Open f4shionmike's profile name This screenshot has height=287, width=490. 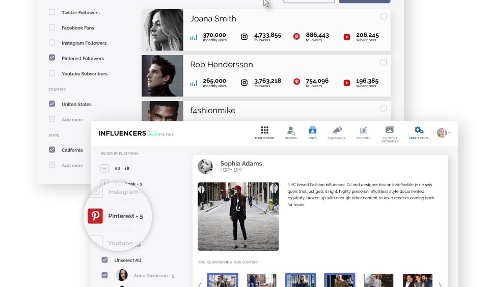click(212, 110)
